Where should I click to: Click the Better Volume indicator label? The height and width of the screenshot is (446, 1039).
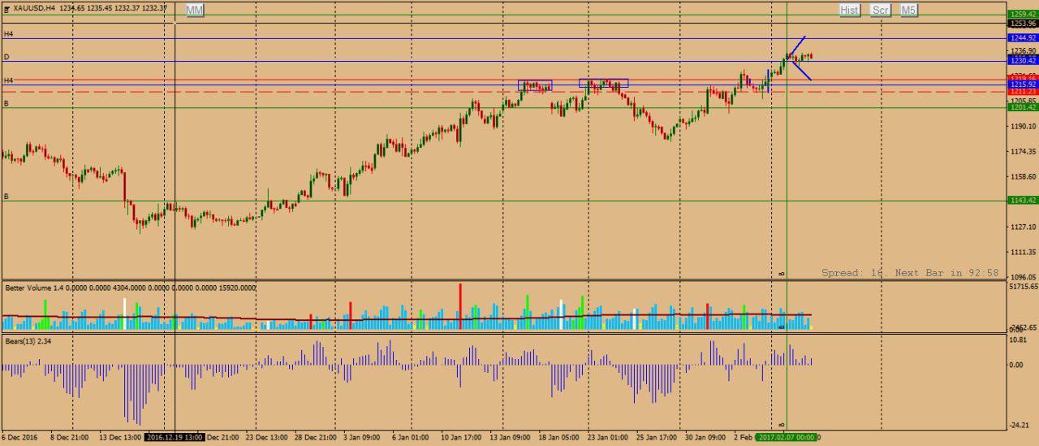coord(34,288)
